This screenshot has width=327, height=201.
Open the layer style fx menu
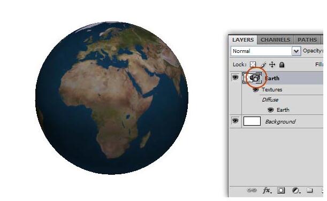[267, 190]
